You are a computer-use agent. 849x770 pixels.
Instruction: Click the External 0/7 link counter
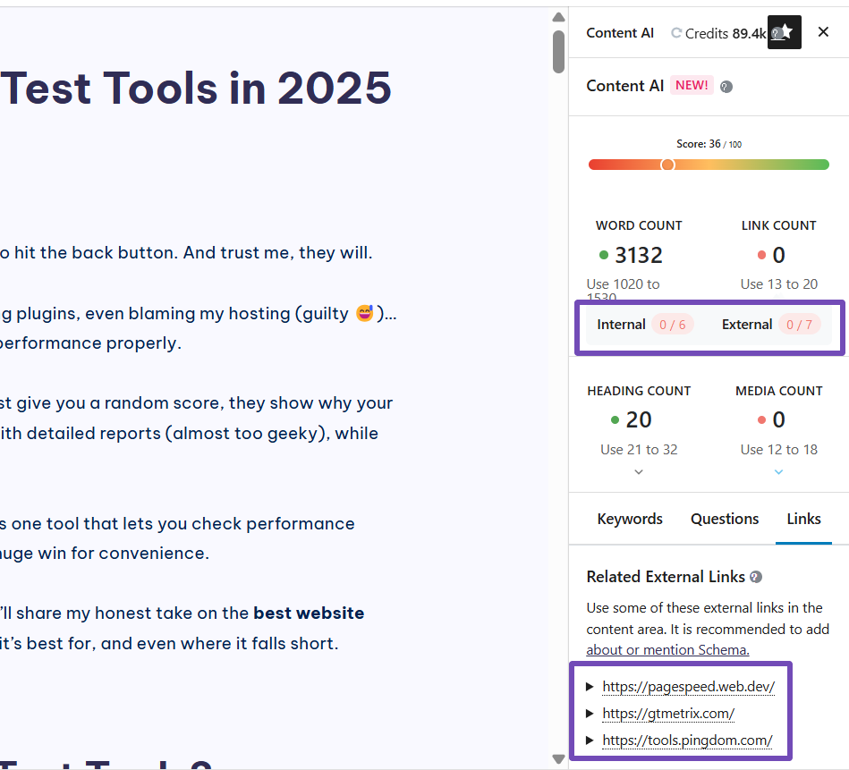(x=770, y=324)
